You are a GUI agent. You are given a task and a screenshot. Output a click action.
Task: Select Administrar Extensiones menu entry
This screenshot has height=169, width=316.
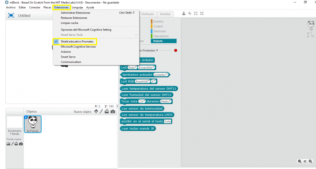click(x=75, y=13)
